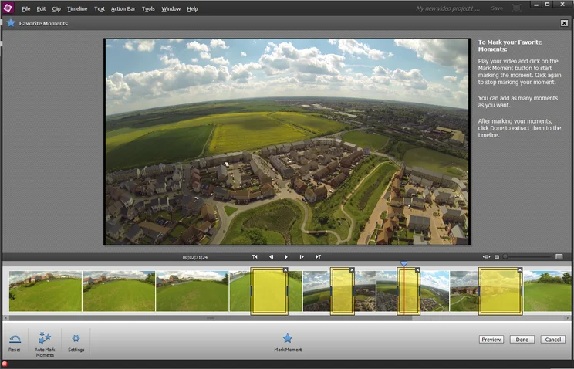The width and height of the screenshot is (574, 369).
Task: Go to previous moment marker
Action: [x=255, y=257]
